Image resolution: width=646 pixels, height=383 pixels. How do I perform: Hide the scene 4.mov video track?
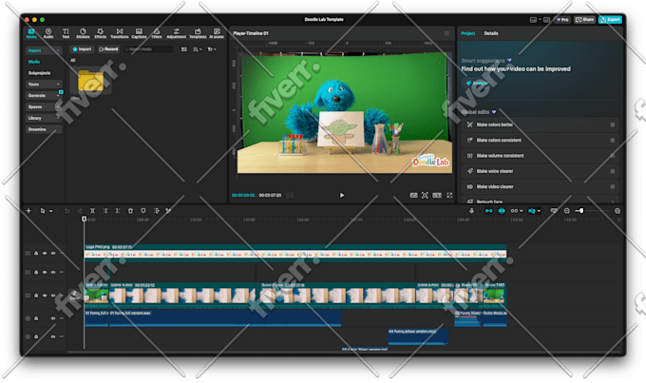45,296
